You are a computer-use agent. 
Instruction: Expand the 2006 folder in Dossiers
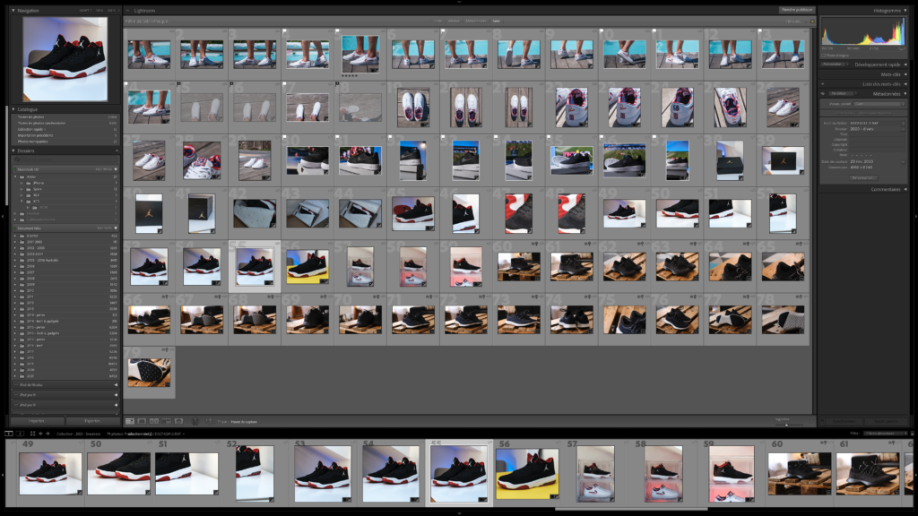coord(15,266)
